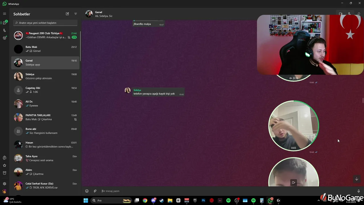364x205 pixels.
Task: Open the attachment paperclip menu
Action: click(x=95, y=191)
